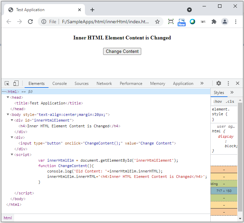This screenshot has height=223, width=244.
Task: Select the h4 element node in DOM tree
Action: [69, 126]
